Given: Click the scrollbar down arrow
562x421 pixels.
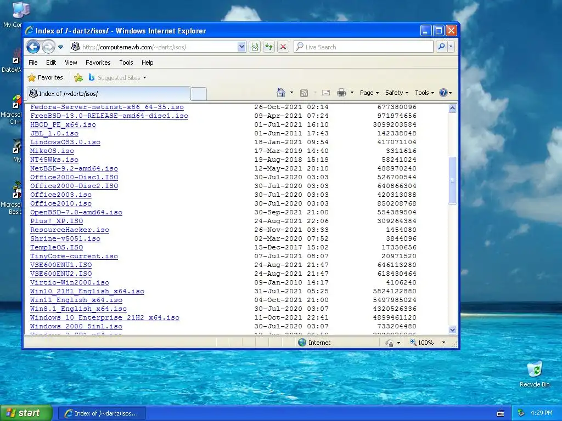Looking at the screenshot, I should pyautogui.click(x=452, y=329).
